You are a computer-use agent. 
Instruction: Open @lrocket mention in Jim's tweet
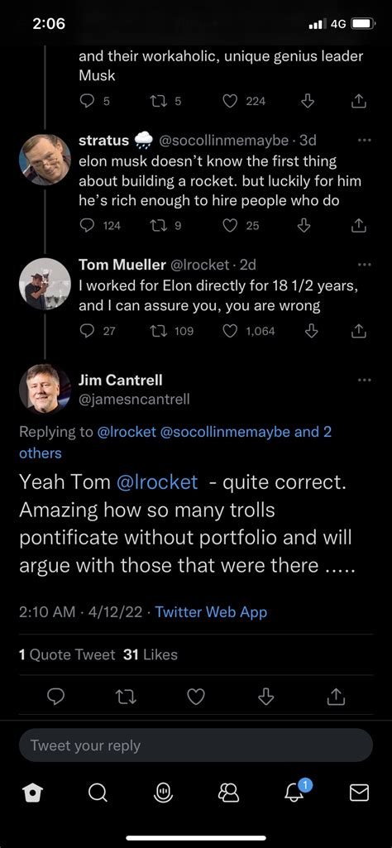point(157,481)
